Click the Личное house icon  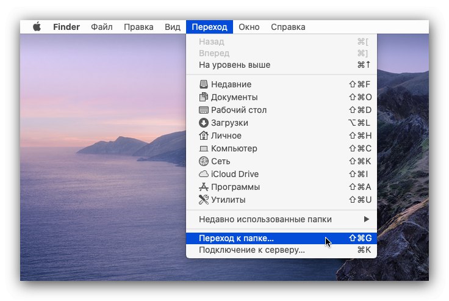(x=204, y=136)
